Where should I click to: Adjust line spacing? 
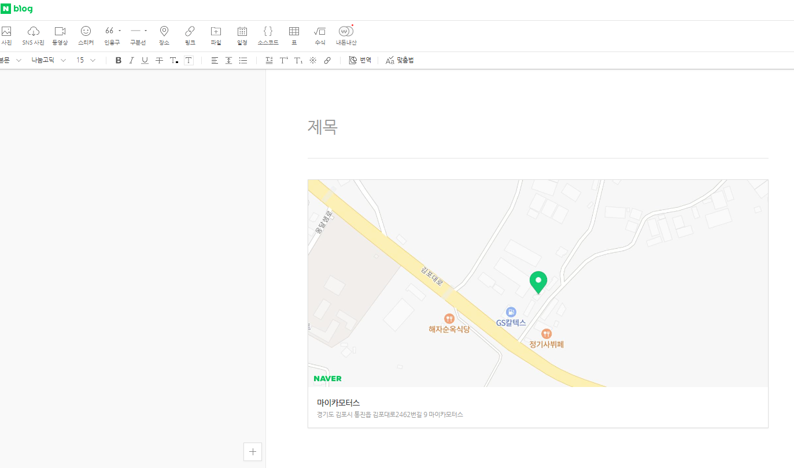pos(228,60)
